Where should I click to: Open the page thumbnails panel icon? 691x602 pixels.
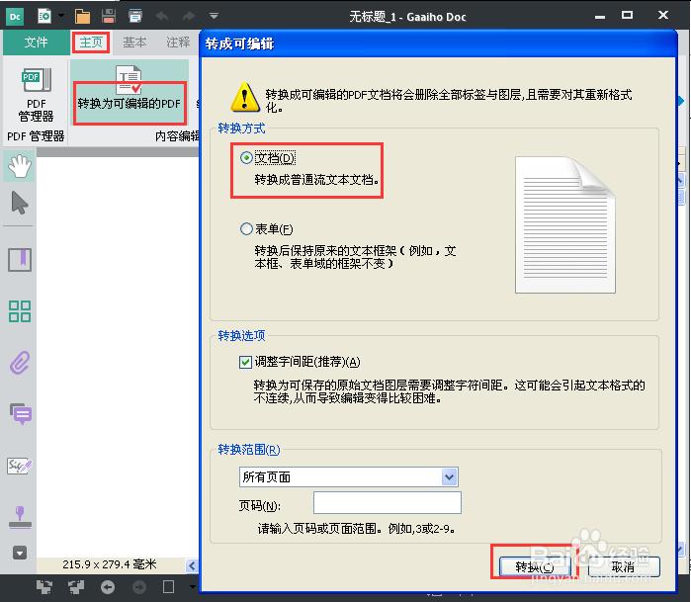[x=20, y=311]
